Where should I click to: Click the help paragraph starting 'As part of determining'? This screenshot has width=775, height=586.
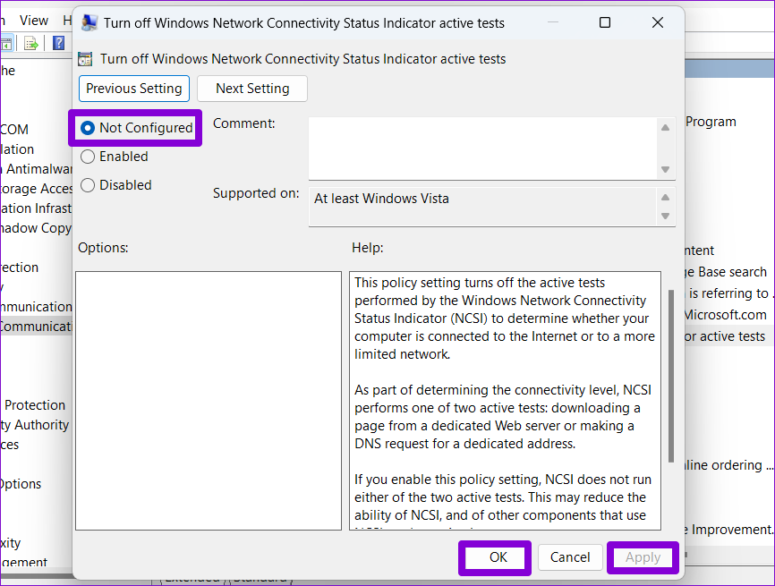503,417
